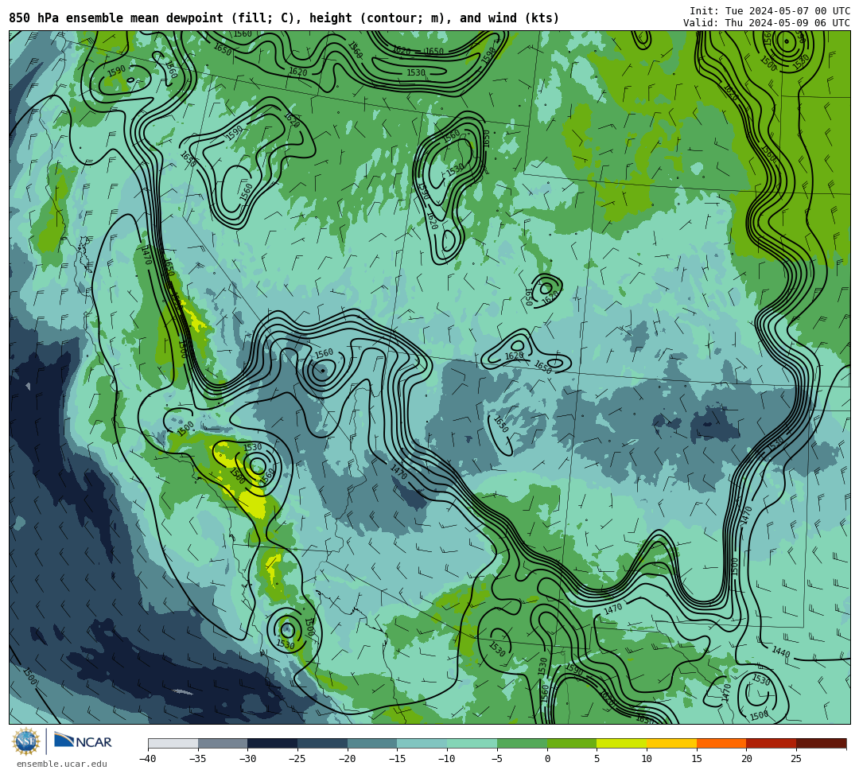The width and height of the screenshot is (859, 774).
Task: Click the gray -35 to -30 colorbar segment
Action: (x=223, y=743)
